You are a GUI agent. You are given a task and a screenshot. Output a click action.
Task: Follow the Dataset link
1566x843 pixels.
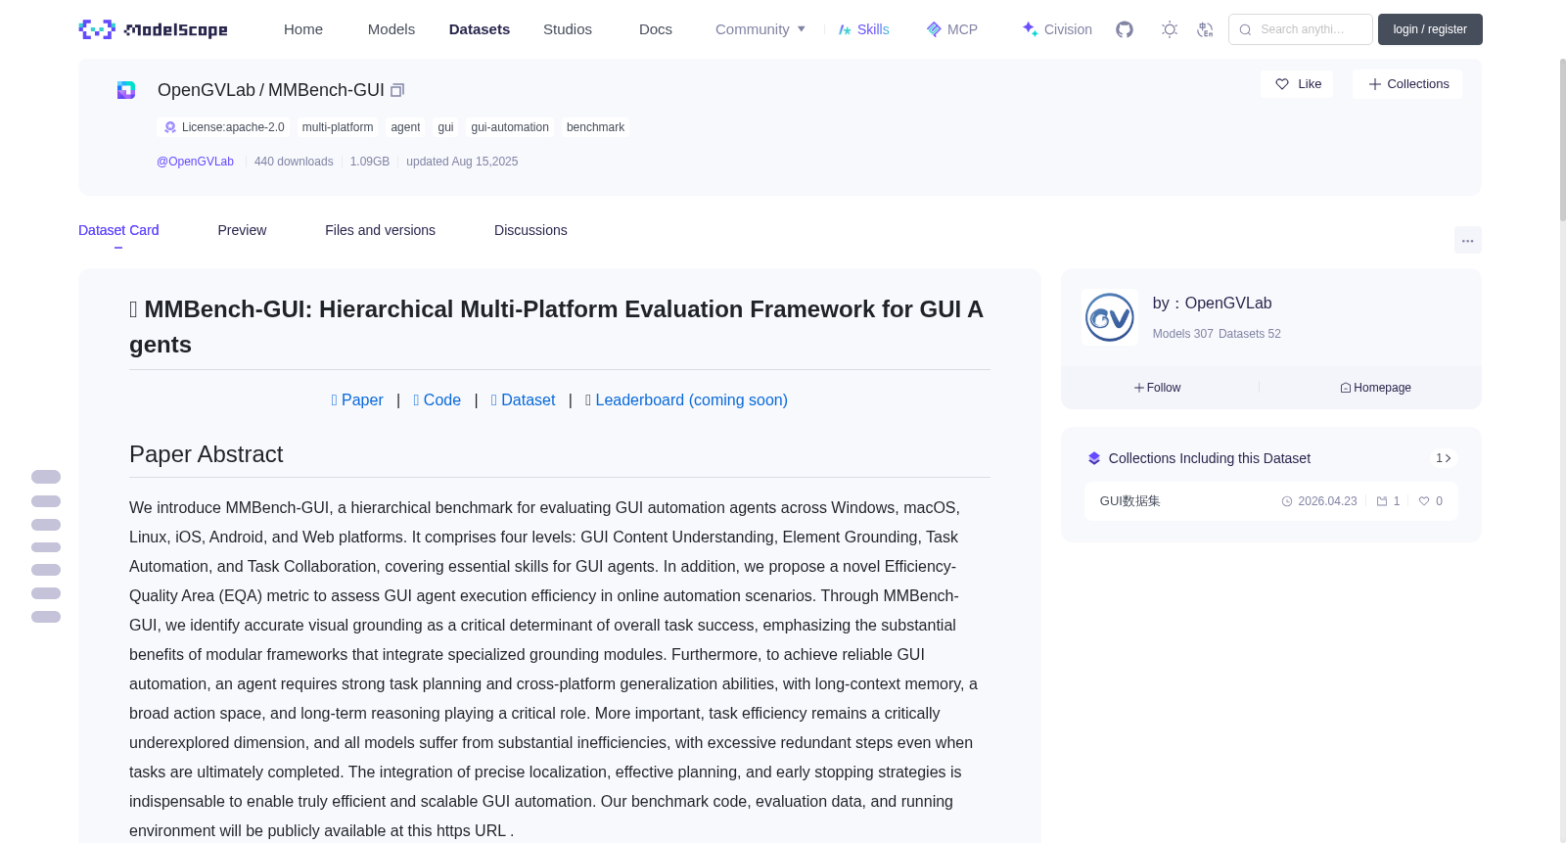(x=524, y=399)
